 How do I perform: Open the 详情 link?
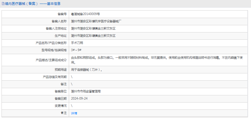(74, 113)
